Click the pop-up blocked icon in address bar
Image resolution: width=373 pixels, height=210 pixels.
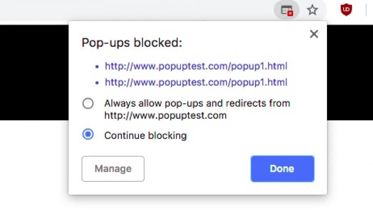point(287,10)
